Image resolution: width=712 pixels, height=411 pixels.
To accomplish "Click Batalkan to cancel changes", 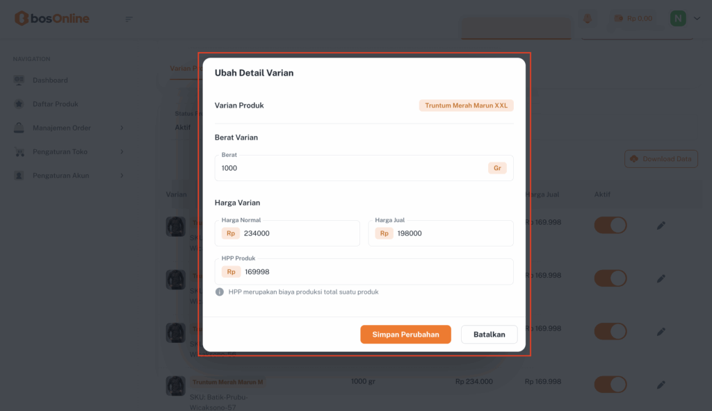I will [489, 335].
